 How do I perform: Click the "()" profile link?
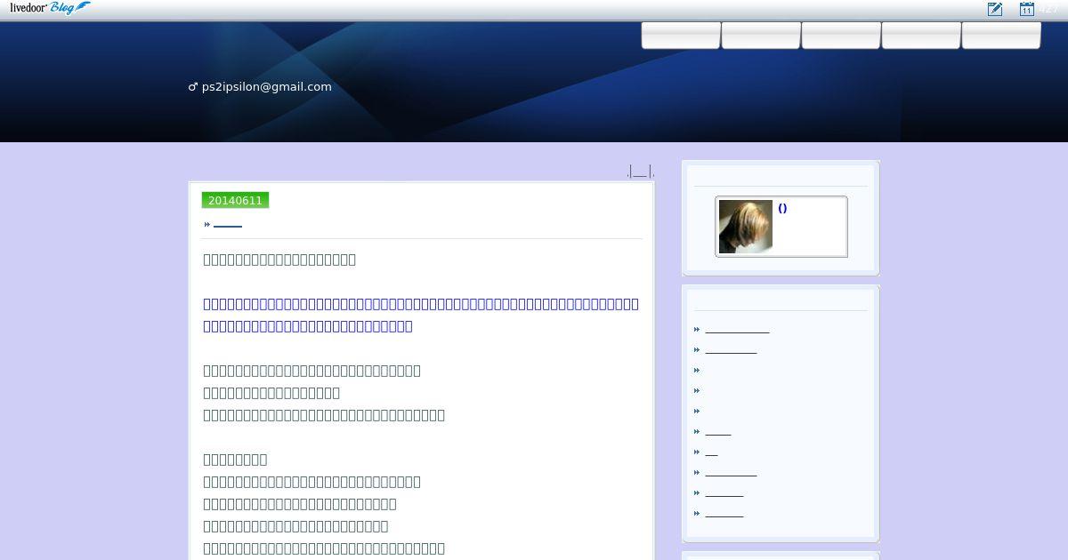click(782, 208)
